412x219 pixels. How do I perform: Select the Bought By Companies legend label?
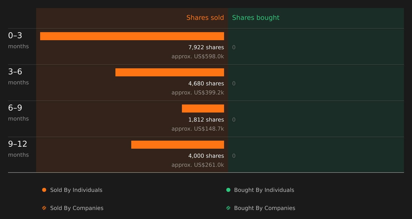[x=264, y=208]
